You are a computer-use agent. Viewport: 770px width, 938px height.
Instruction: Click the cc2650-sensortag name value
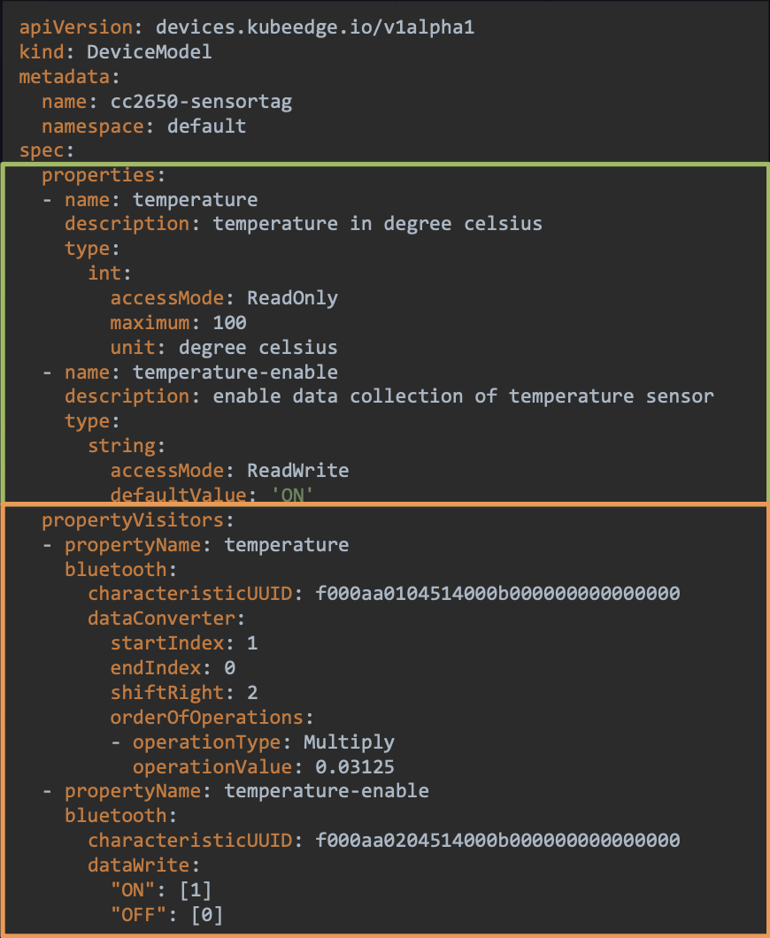click(201, 102)
